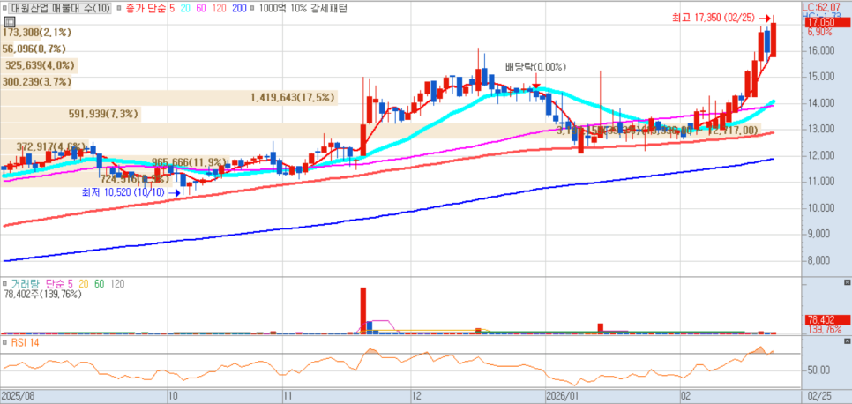Toggle the small square before 거래량
The height and width of the screenshot is (404, 852).
coord(5,284)
